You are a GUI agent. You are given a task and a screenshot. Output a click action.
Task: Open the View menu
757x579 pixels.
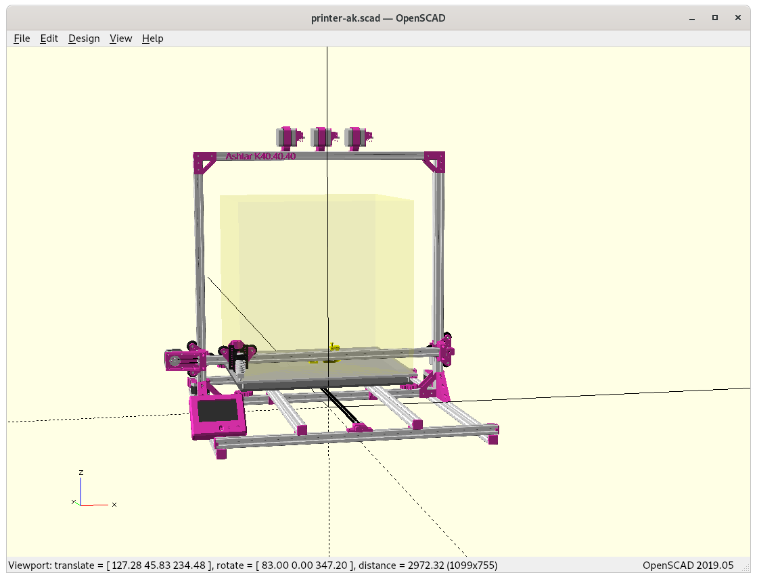[x=120, y=39]
